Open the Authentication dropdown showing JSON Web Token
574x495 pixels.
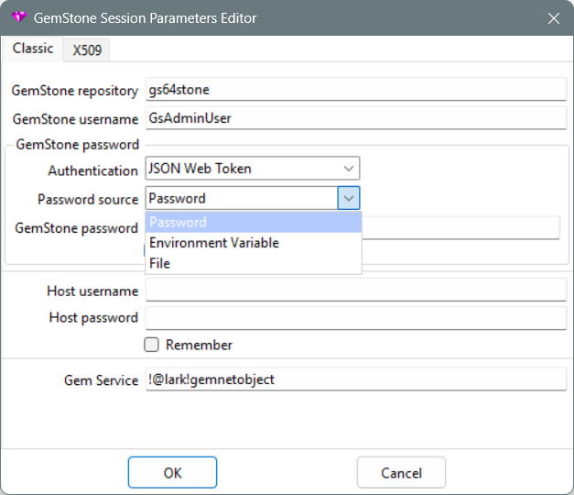pos(253,169)
